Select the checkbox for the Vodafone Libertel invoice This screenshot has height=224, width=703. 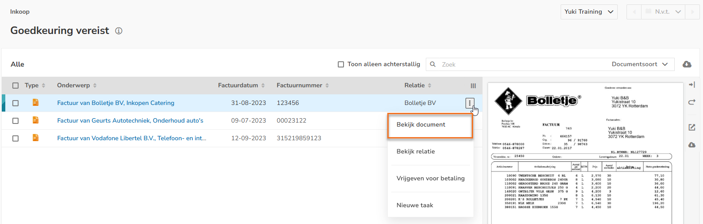coord(15,138)
